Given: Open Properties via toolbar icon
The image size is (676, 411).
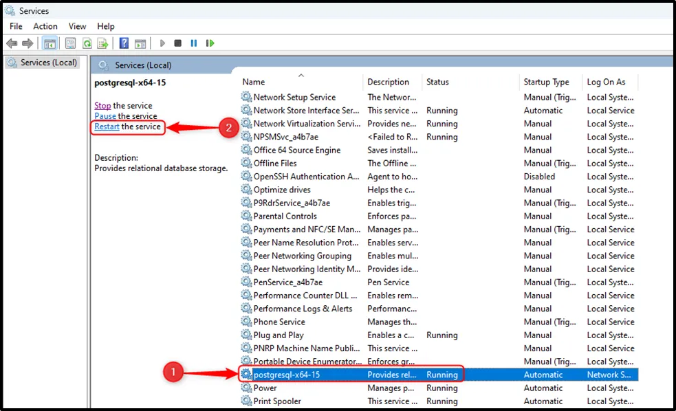Looking at the screenshot, I should click(x=70, y=43).
